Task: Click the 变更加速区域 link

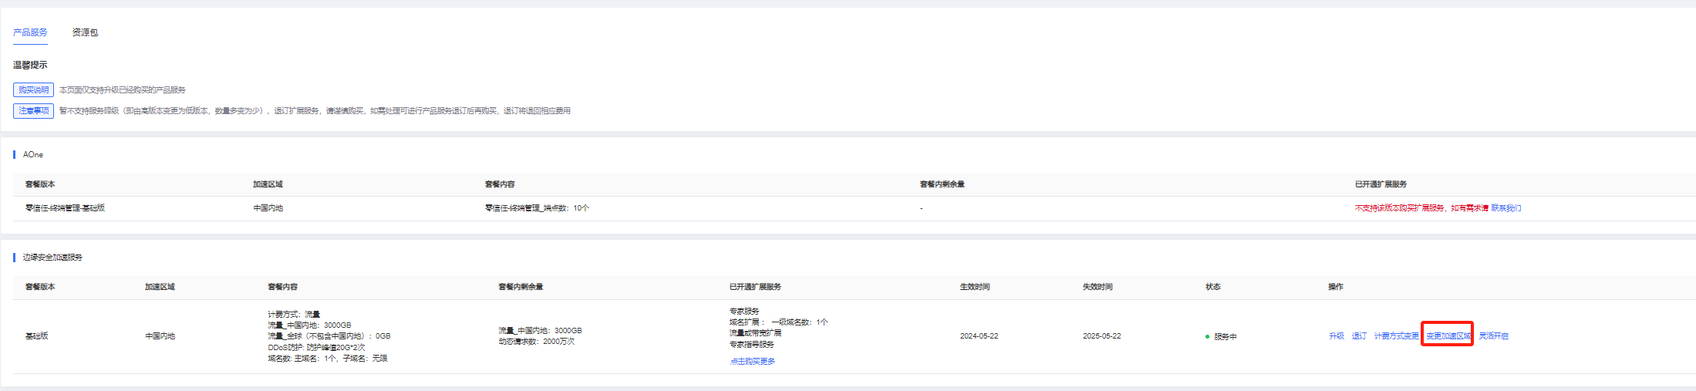Action: coord(1448,336)
